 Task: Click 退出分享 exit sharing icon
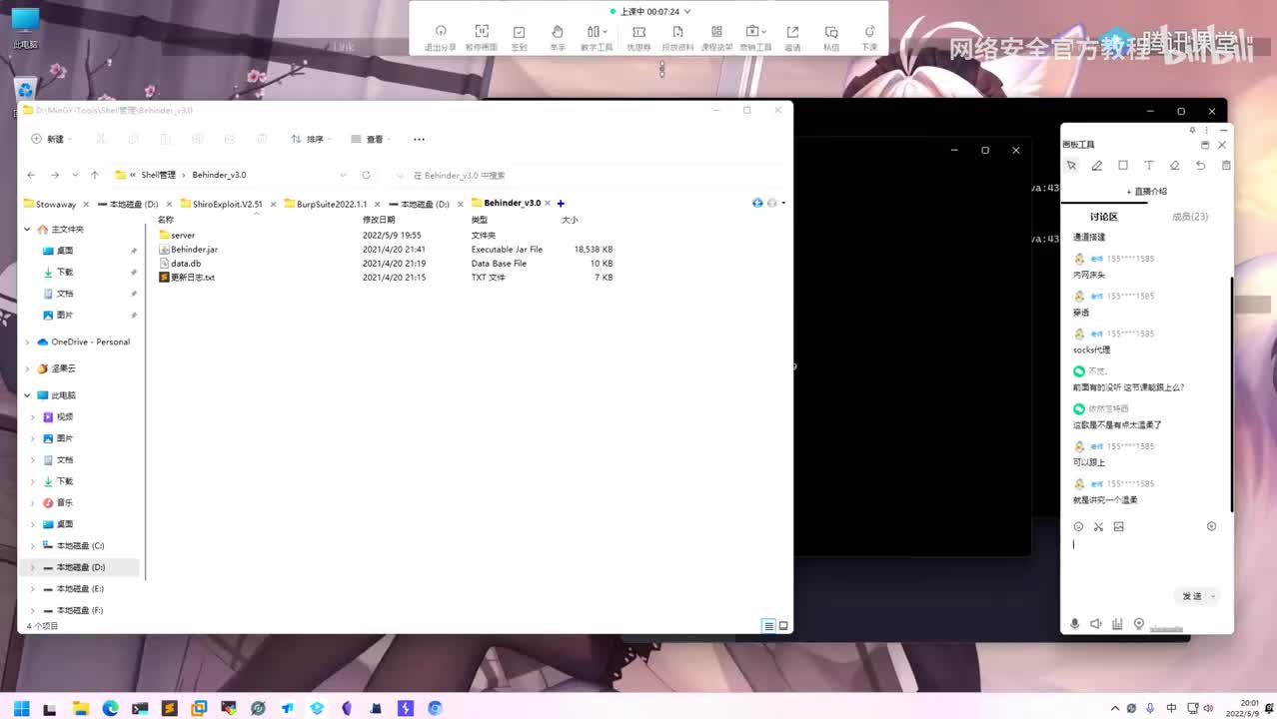(x=441, y=38)
